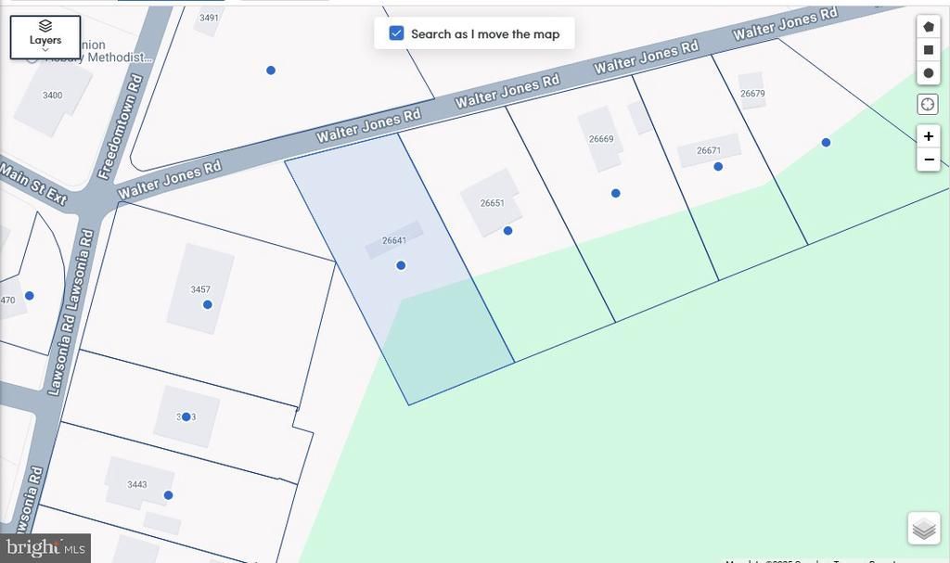Select the circle radius draw tool
This screenshot has height=563, width=950.
(928, 73)
